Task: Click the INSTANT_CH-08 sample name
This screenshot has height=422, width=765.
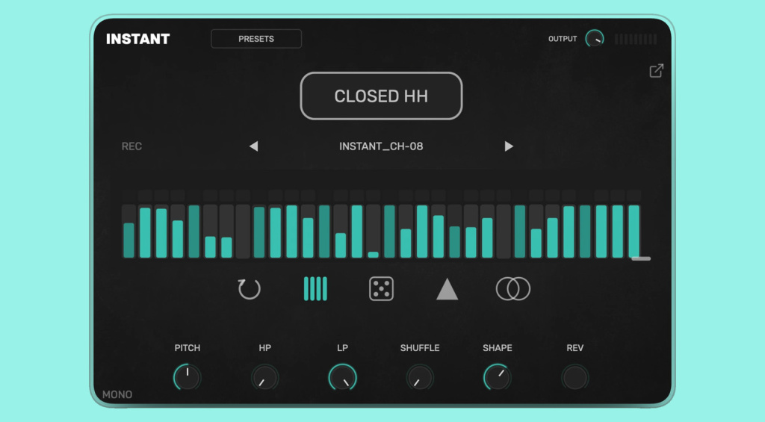Action: coord(381,146)
